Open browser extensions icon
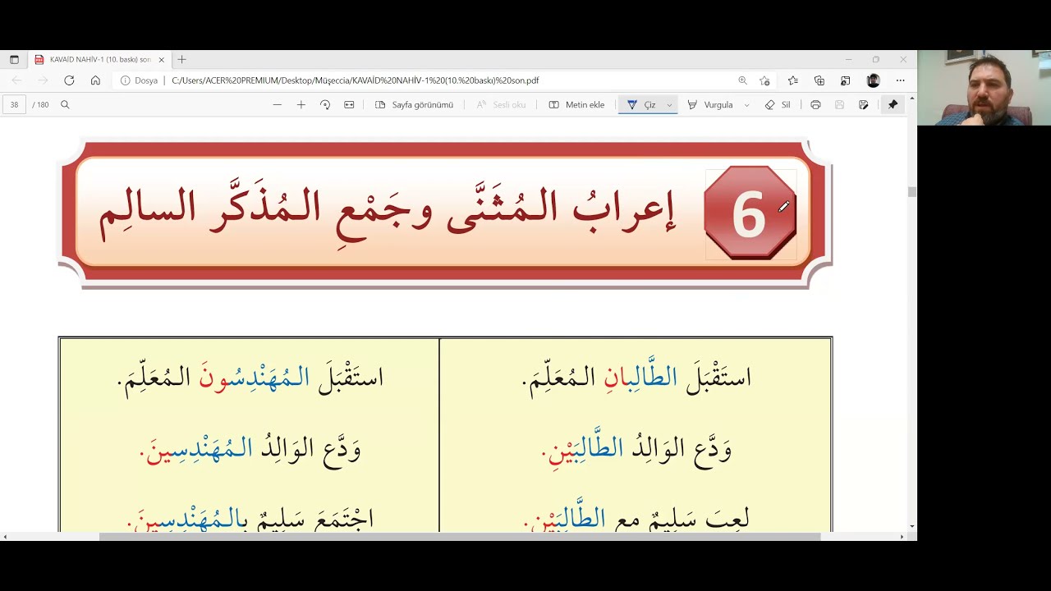The image size is (1051, 591). (x=845, y=80)
